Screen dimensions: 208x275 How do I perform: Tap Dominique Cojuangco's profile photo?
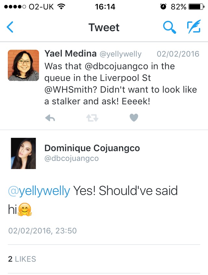(23, 153)
